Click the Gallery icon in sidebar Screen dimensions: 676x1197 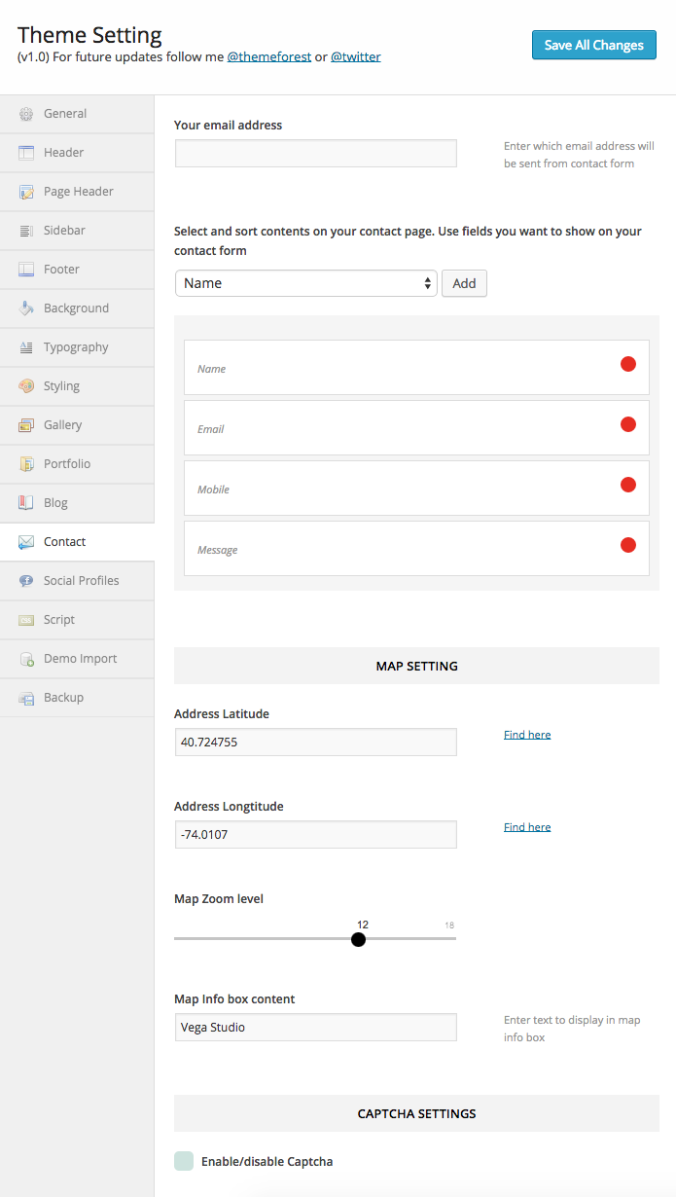[26, 425]
